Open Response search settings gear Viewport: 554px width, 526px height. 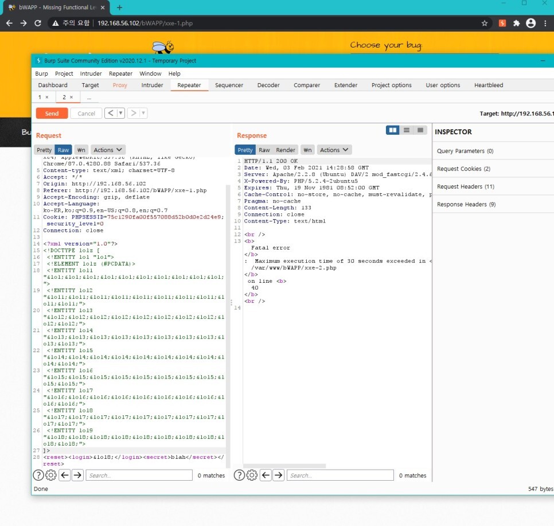pos(252,475)
